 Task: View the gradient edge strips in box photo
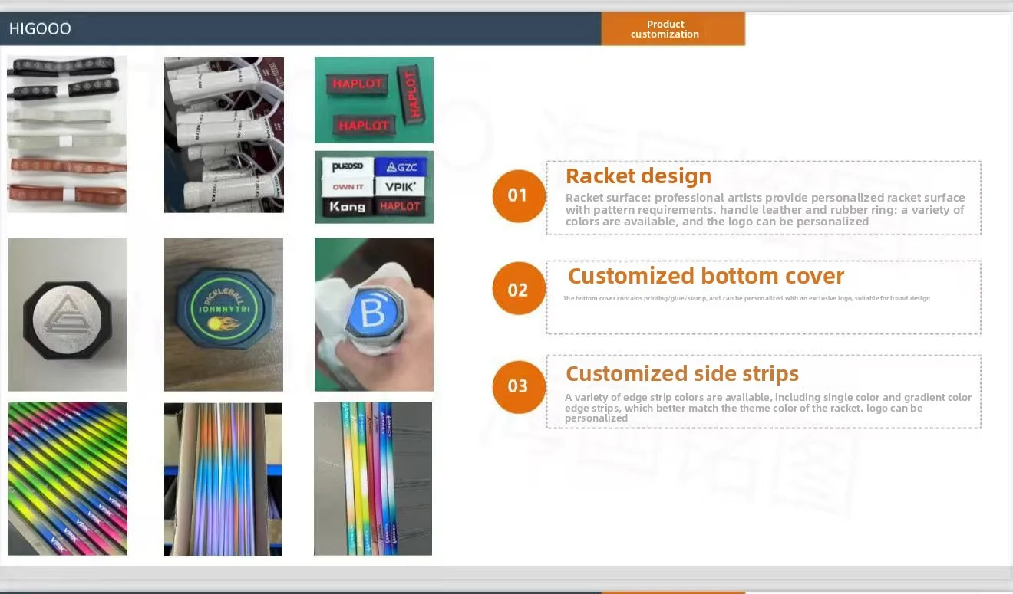223,479
